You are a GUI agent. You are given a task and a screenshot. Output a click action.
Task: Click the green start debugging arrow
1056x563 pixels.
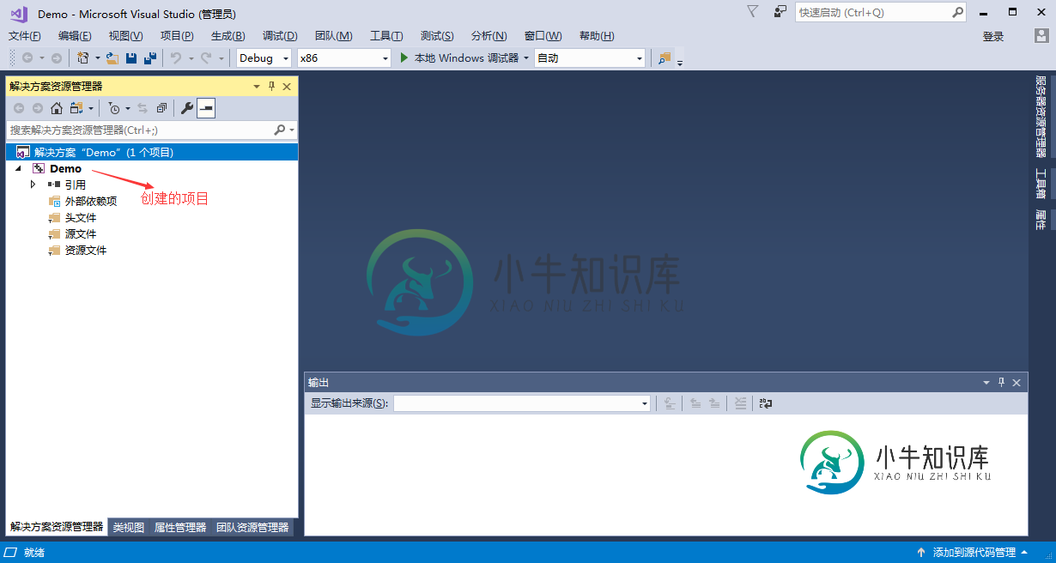[405, 58]
